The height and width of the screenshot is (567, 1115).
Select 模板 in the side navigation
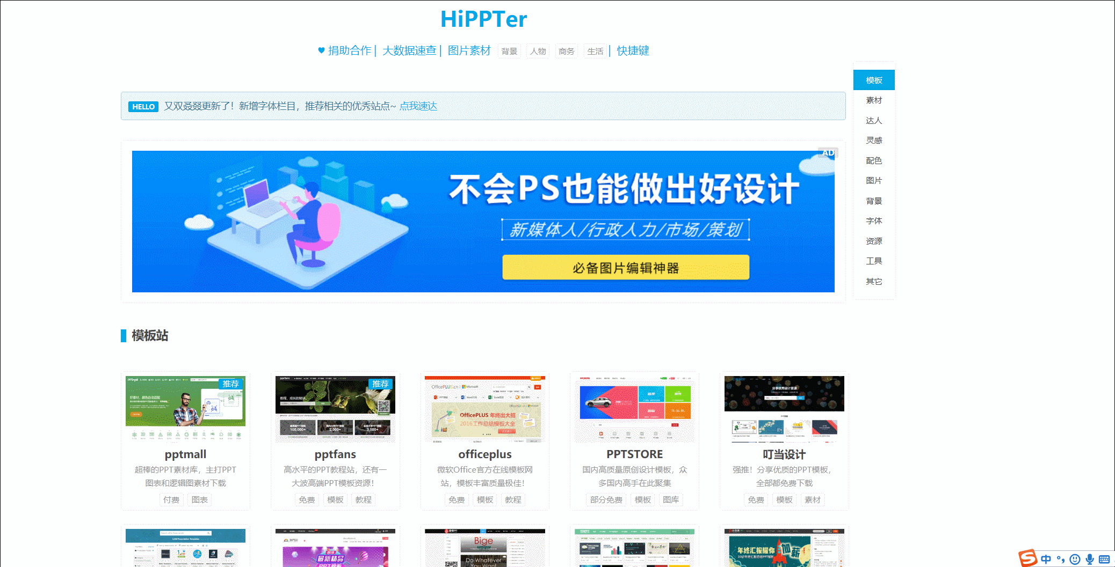pos(874,80)
